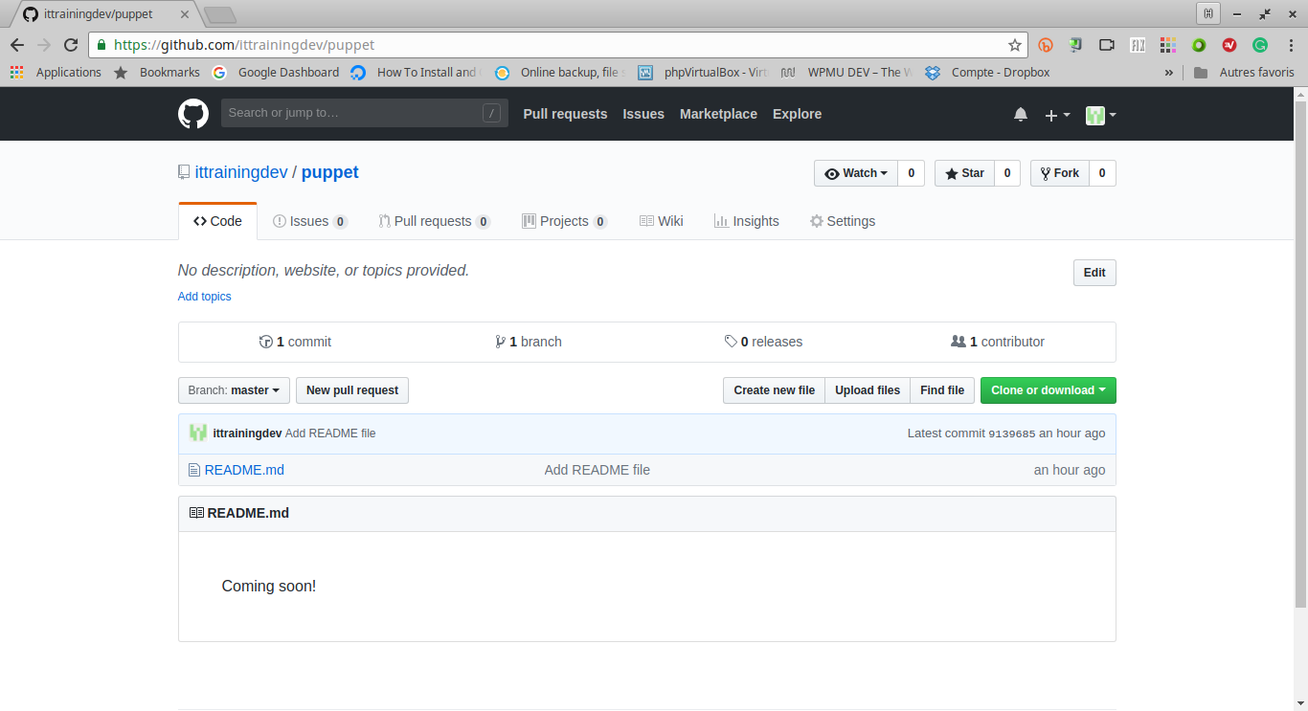
Task: Click the orange bitly extension icon
Action: [1046, 45]
